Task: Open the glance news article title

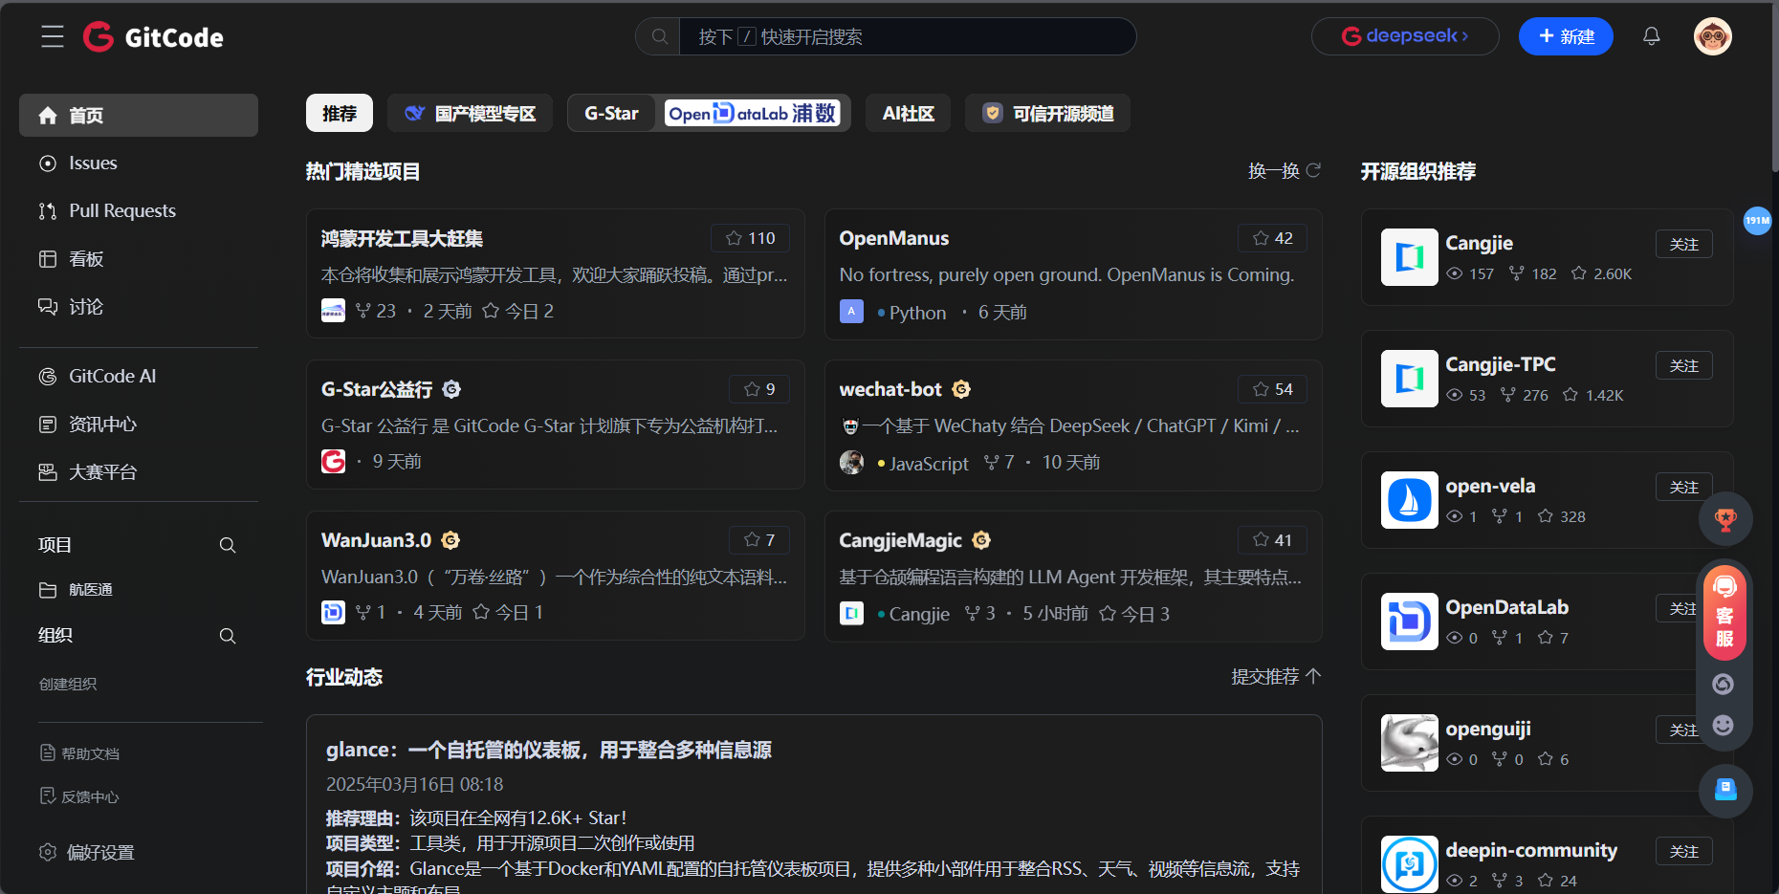Action: [x=549, y=750]
